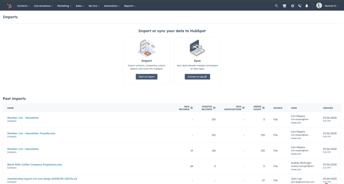The image size is (344, 184).
Task: Open Black Rifle Coffee Company Employees.xlsx import
Action: [34, 165]
